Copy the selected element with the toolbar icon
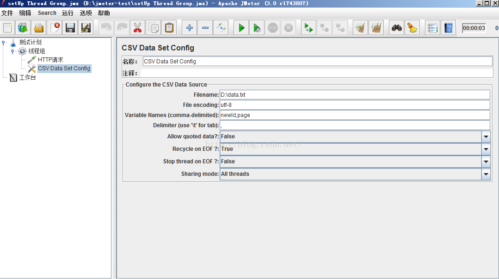The height and width of the screenshot is (279, 499). (154, 28)
